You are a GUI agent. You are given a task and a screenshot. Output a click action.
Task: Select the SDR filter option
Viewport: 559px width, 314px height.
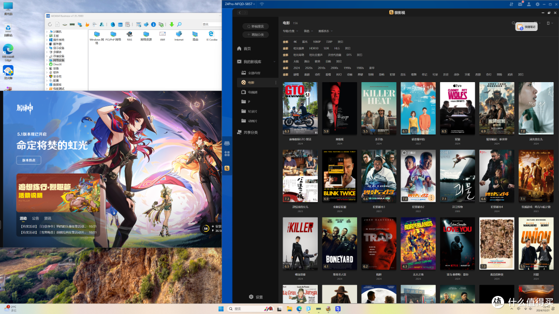(326, 49)
